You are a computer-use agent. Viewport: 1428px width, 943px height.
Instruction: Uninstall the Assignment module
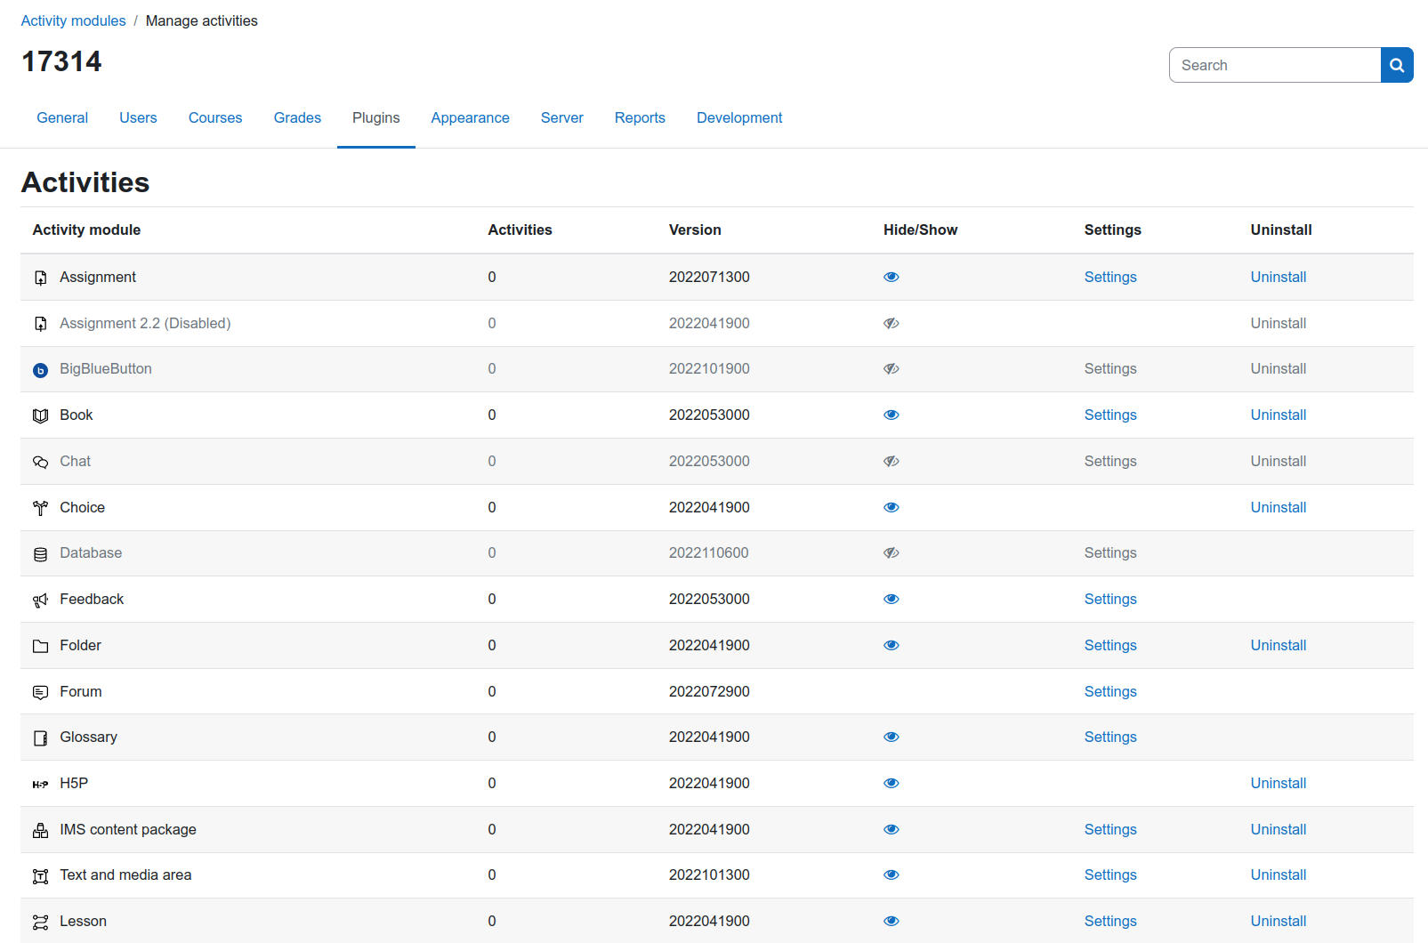coord(1279,277)
